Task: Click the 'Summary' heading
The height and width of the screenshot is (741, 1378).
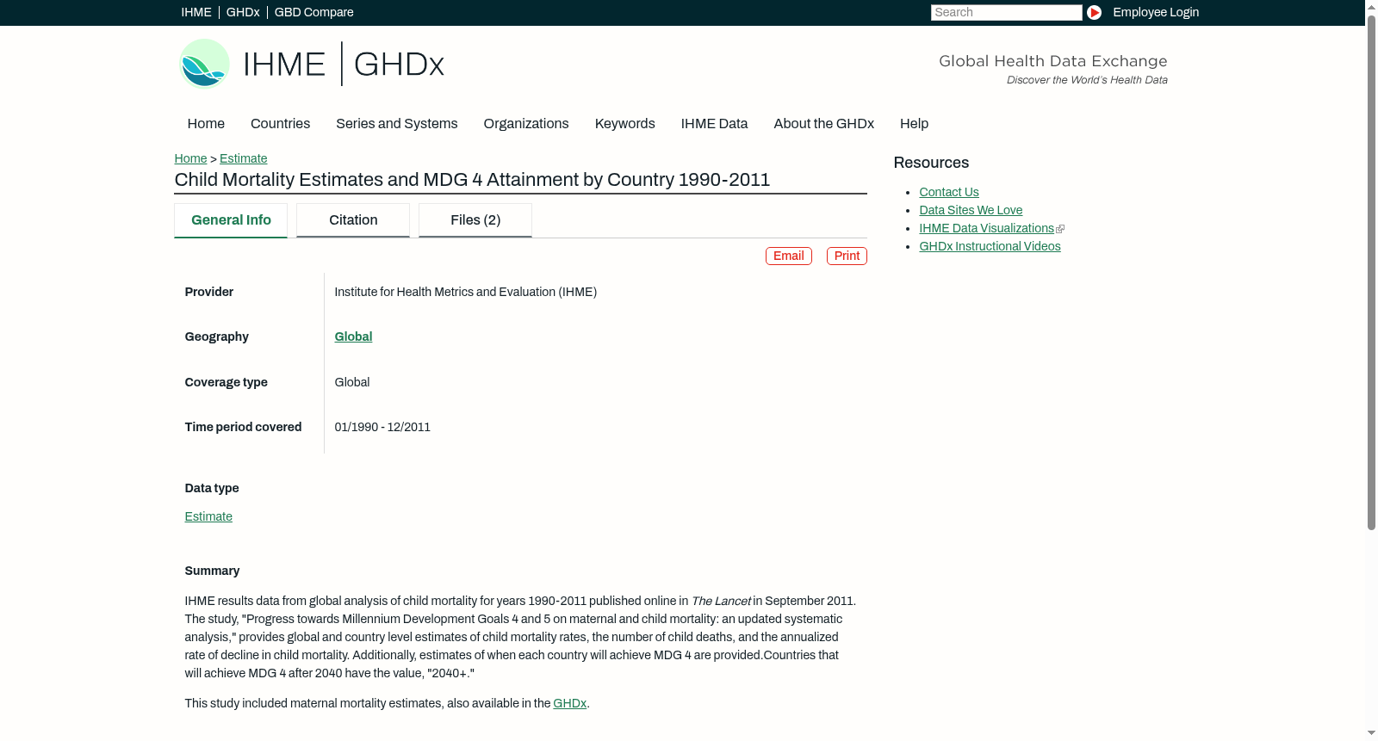Action: (x=212, y=571)
